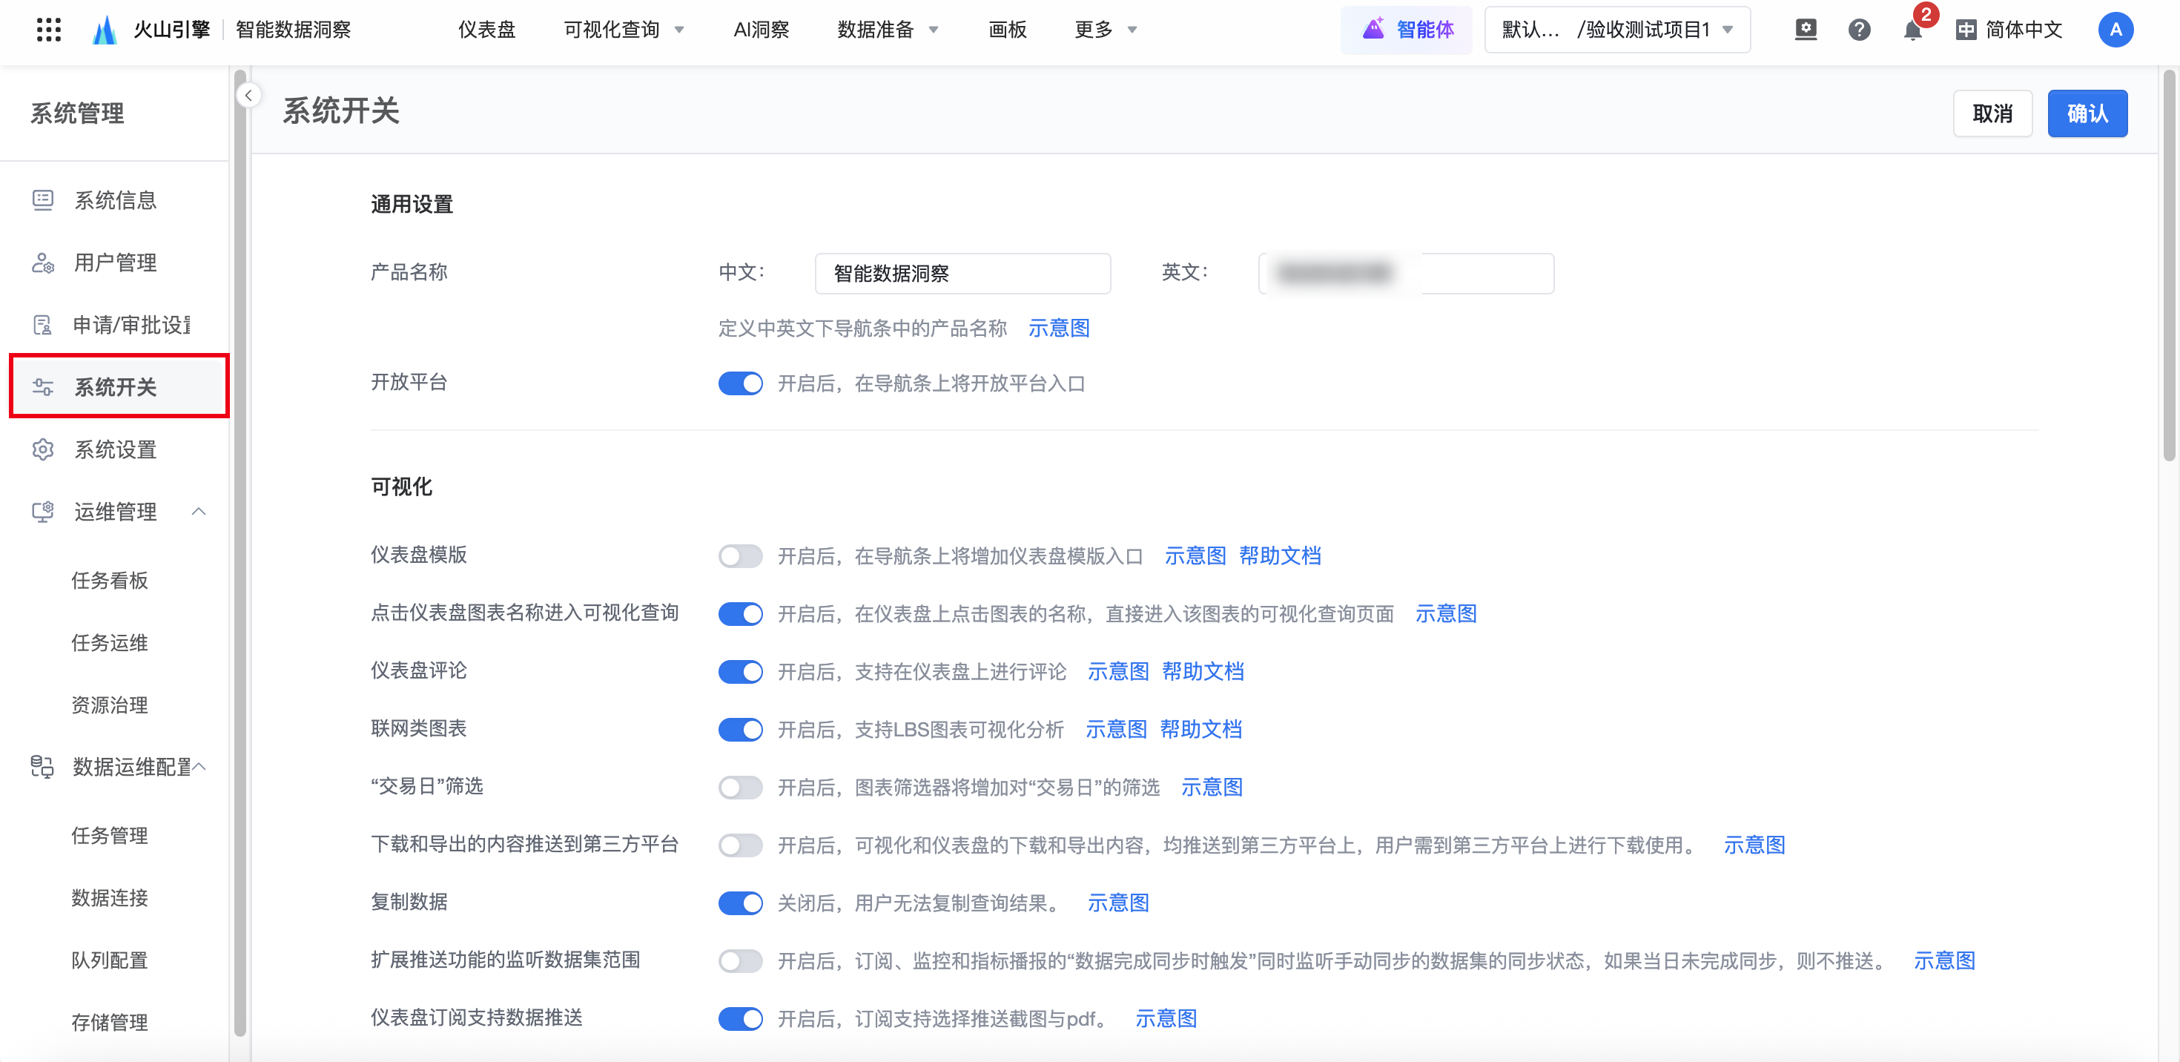The image size is (2180, 1062).
Task: Go to the AI洞察 menu item
Action: pos(761,30)
